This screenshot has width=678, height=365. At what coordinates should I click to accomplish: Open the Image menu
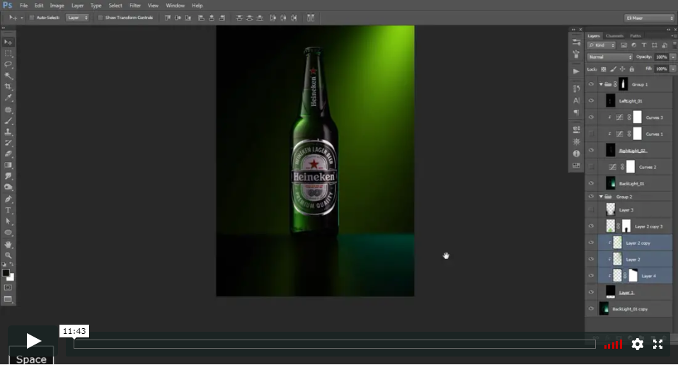coord(57,6)
